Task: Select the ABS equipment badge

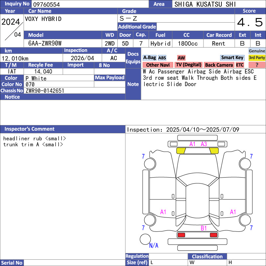Action: pos(162,58)
